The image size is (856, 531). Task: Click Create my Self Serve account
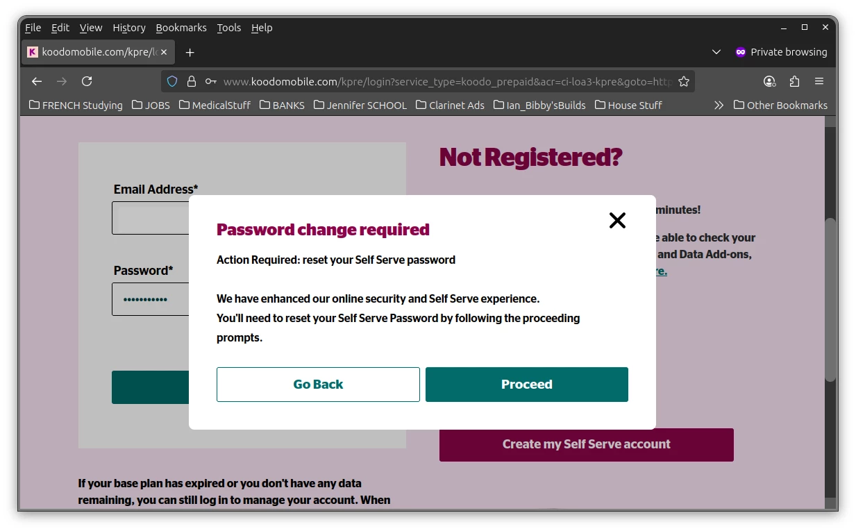click(x=587, y=445)
